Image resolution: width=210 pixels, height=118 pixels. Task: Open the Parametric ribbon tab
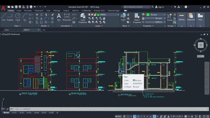click(x=39, y=10)
